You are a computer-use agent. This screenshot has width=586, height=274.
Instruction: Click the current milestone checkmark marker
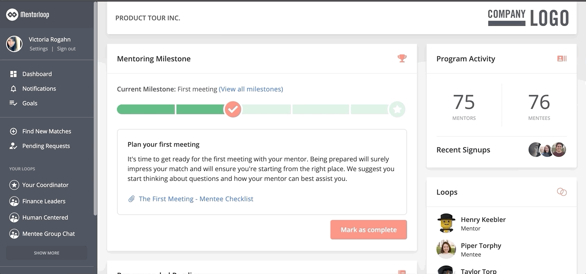233,109
